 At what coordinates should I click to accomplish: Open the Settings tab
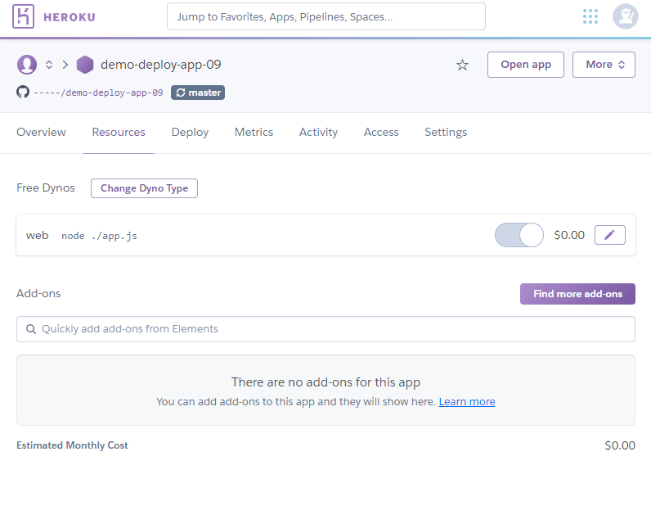[446, 132]
